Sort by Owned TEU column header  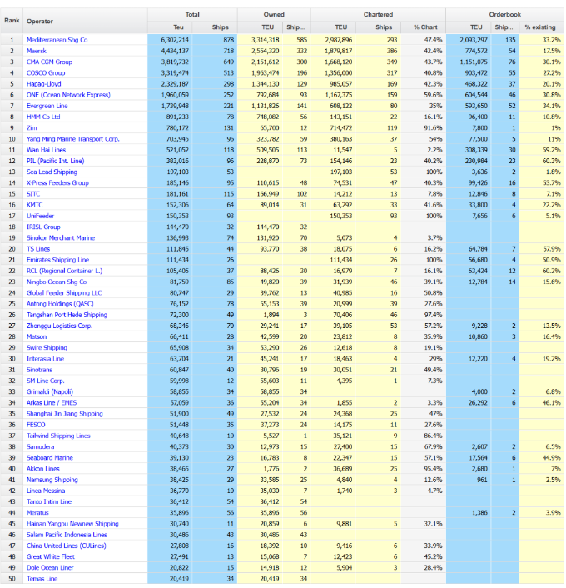click(x=261, y=27)
